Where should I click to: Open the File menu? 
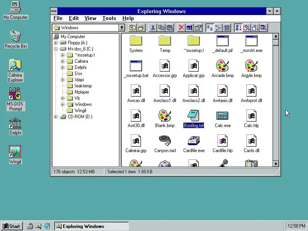click(x=58, y=18)
